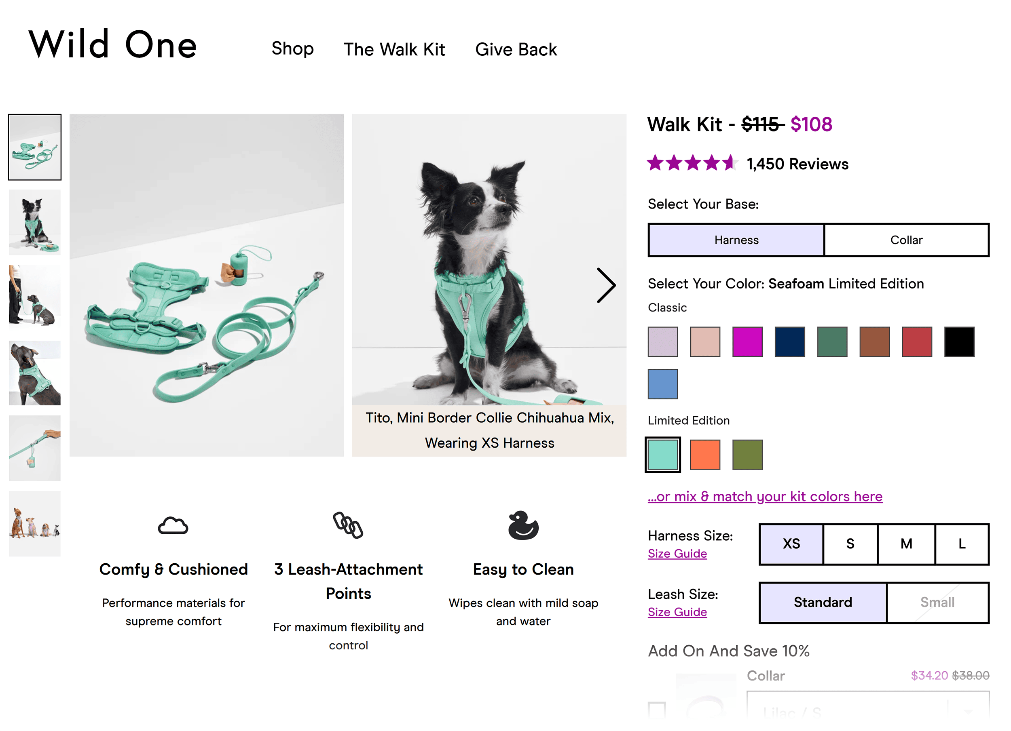Select the Collar base option

click(x=907, y=240)
